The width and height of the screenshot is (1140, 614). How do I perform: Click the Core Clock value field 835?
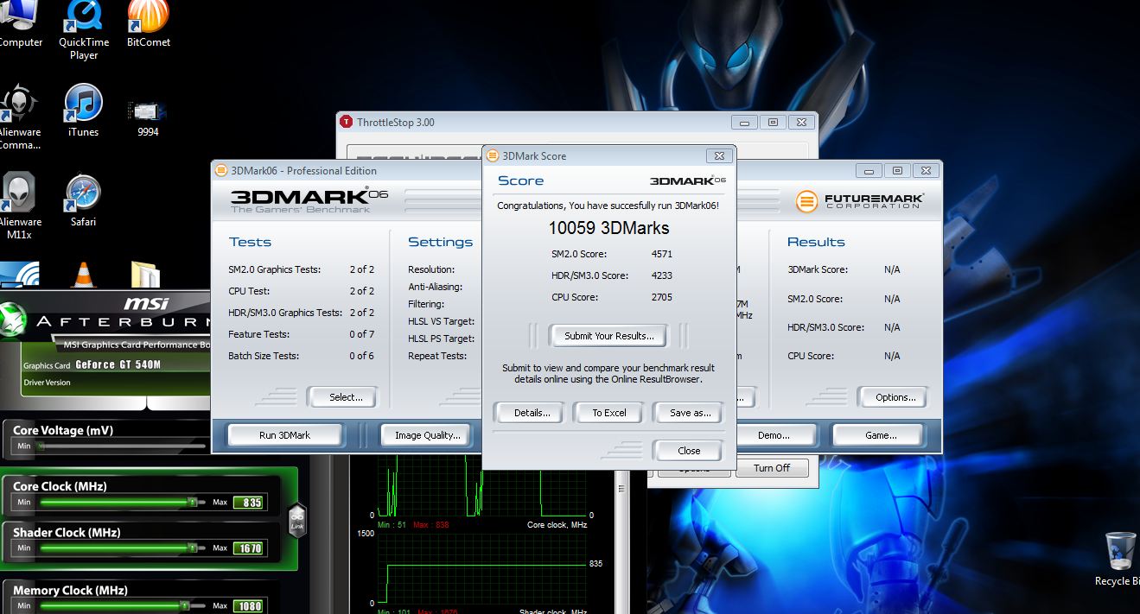coord(249,502)
